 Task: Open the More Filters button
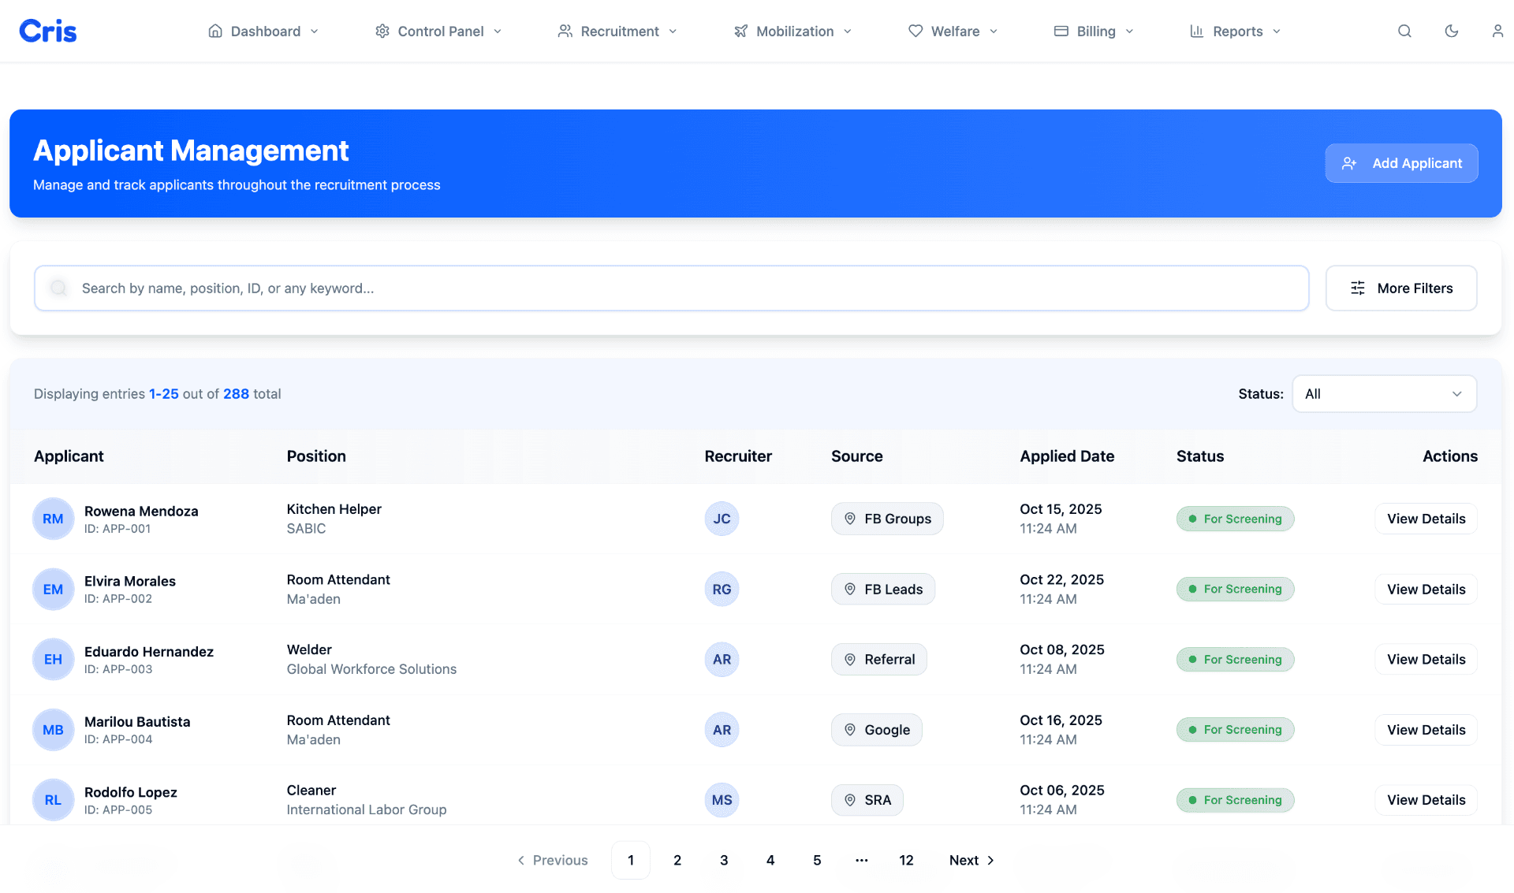(1401, 288)
